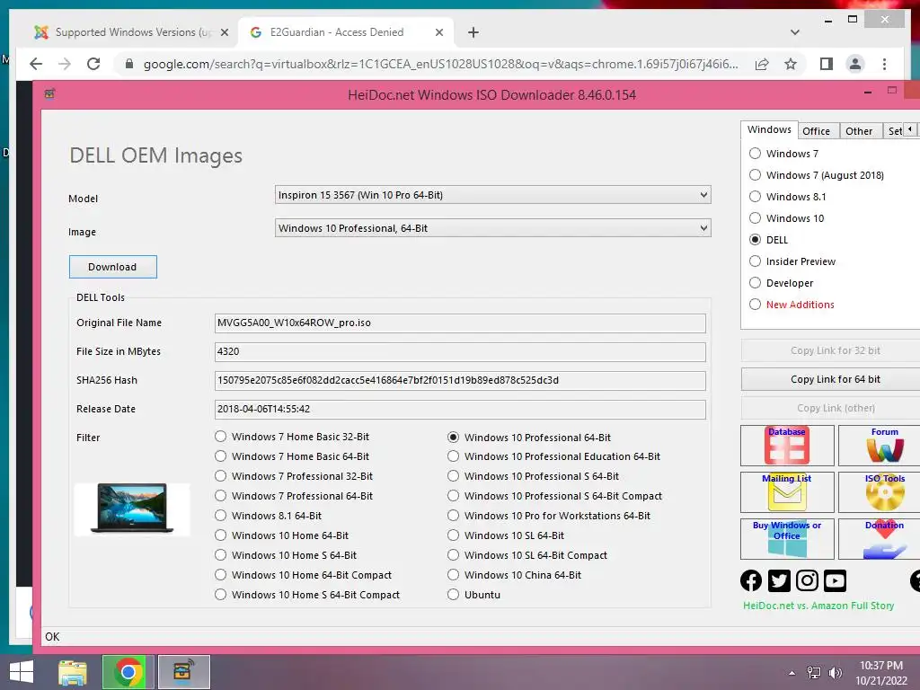
Task: Show hidden system tray icons
Action: [792, 673]
